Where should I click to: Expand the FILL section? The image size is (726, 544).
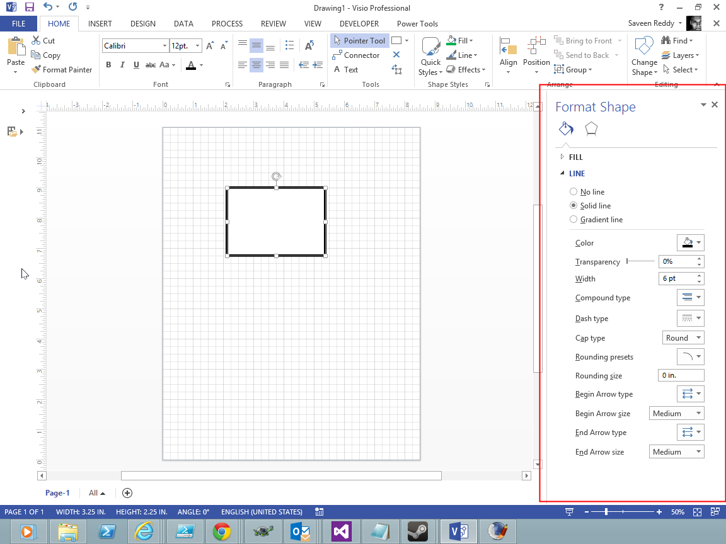point(575,157)
